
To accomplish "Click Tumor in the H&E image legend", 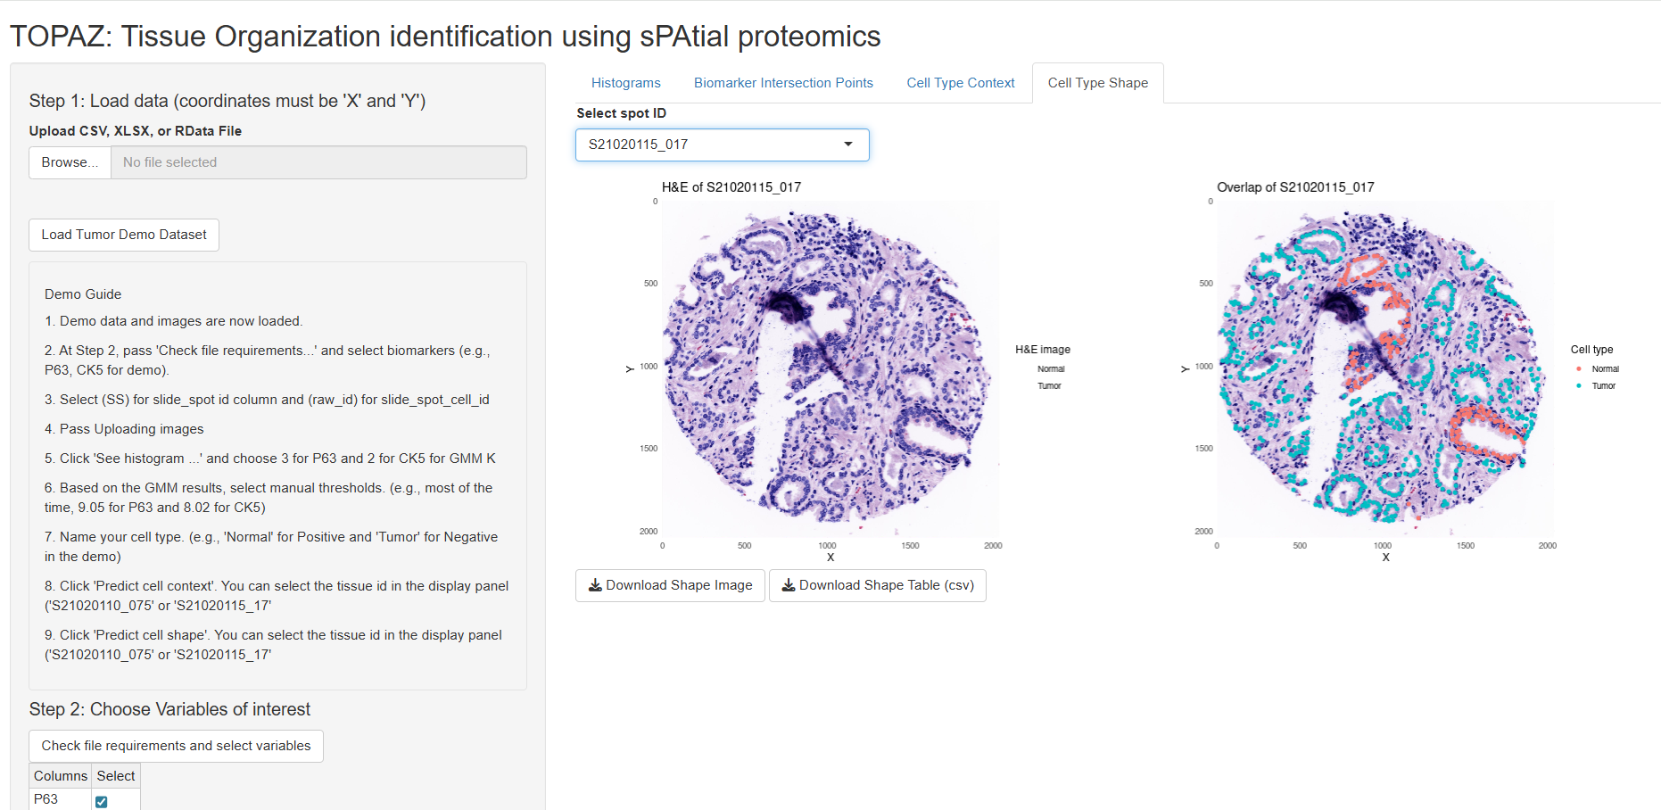I will (x=1049, y=385).
